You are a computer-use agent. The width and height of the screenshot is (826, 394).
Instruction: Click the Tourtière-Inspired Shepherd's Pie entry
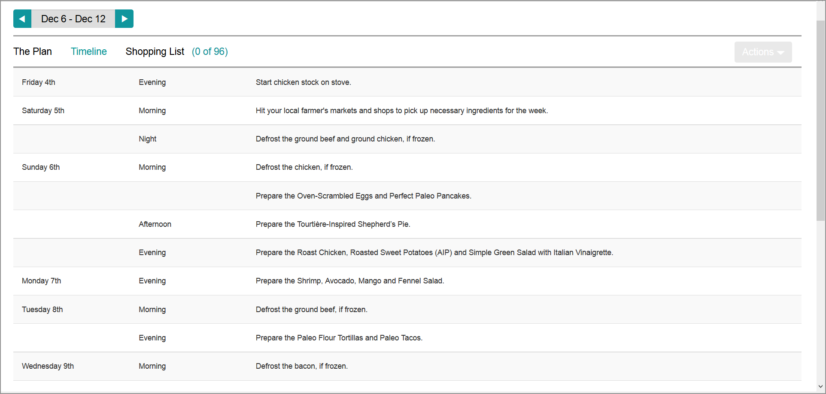pyautogui.click(x=333, y=224)
